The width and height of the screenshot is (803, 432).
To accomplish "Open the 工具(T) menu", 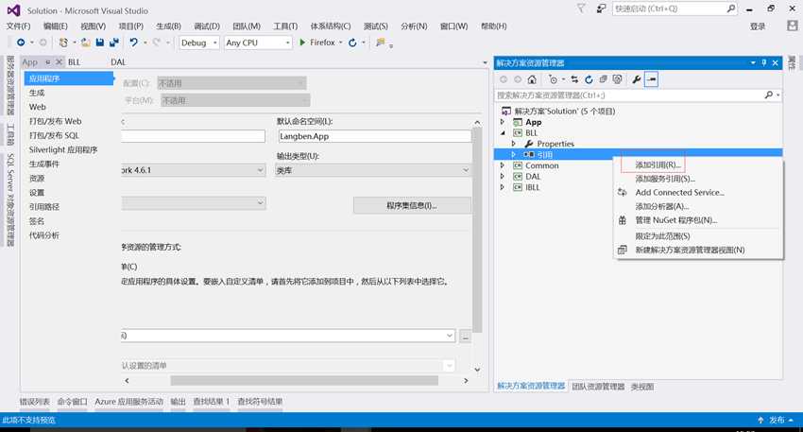I will (285, 26).
